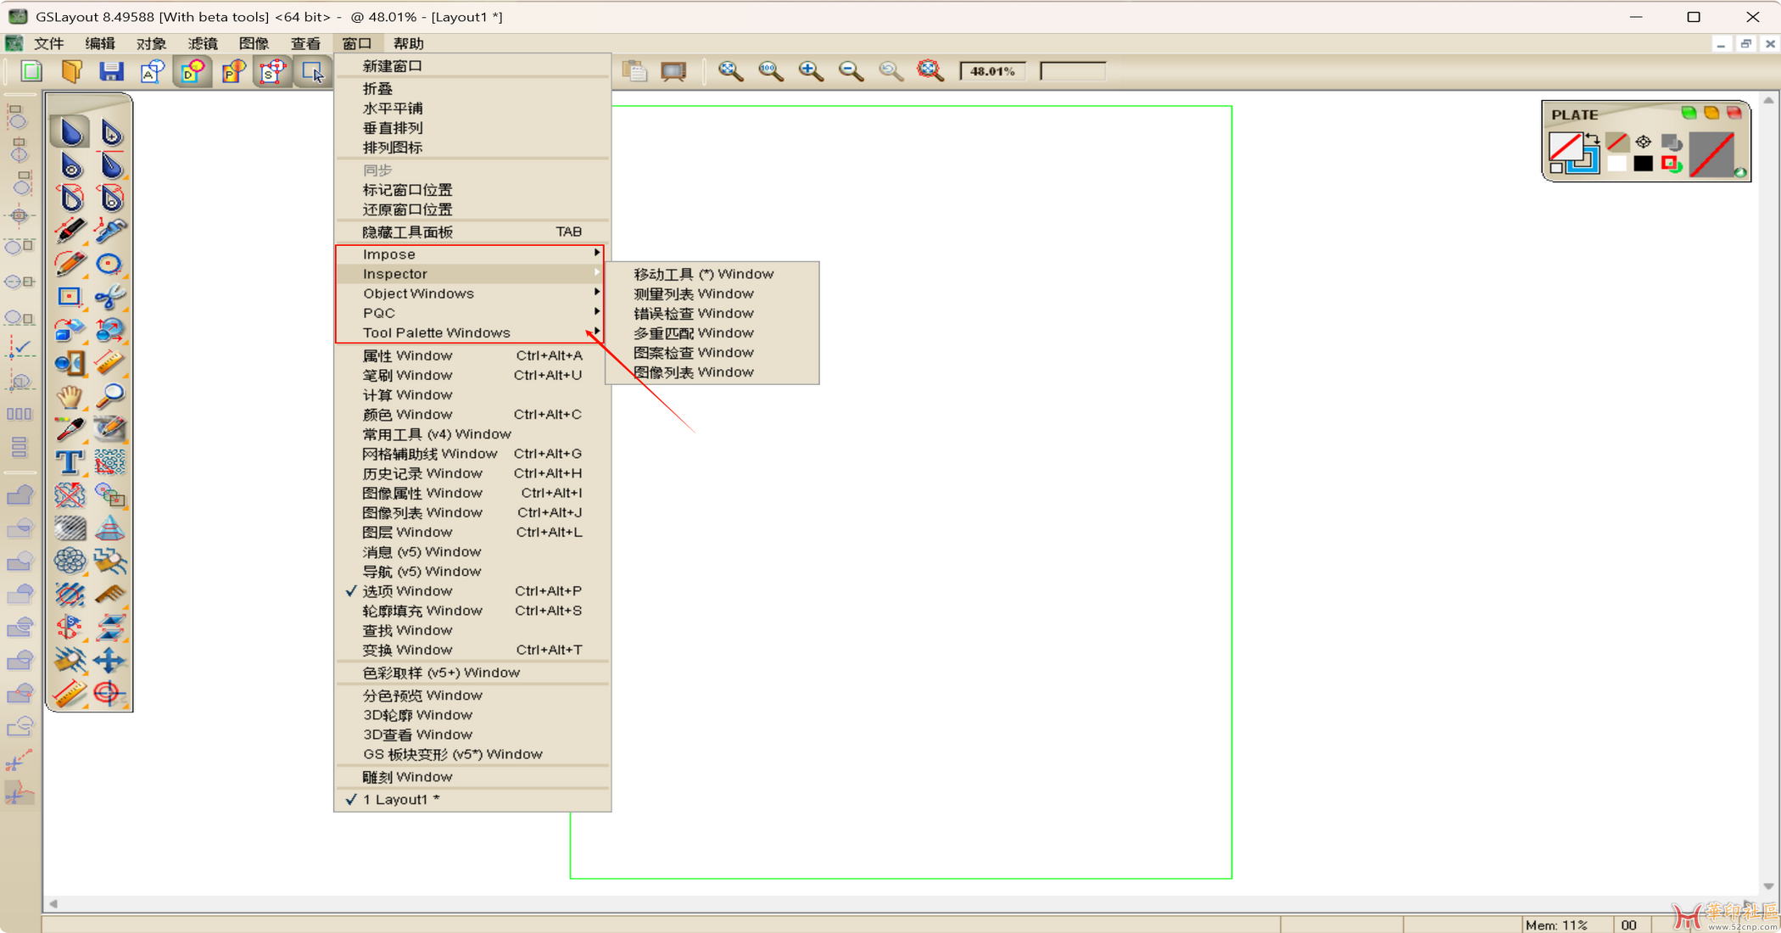Click the zoom-in magnifier toolbar icon
1781x933 pixels.
click(x=811, y=72)
